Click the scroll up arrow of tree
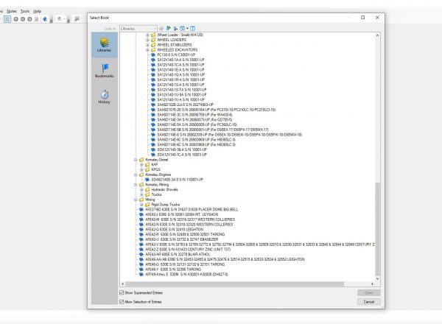Image resolution: width=442 pixels, height=324 pixels. [377, 35]
